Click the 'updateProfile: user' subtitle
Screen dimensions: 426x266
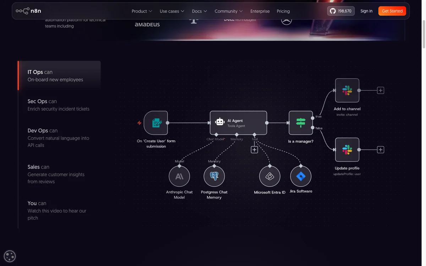pyautogui.click(x=347, y=174)
